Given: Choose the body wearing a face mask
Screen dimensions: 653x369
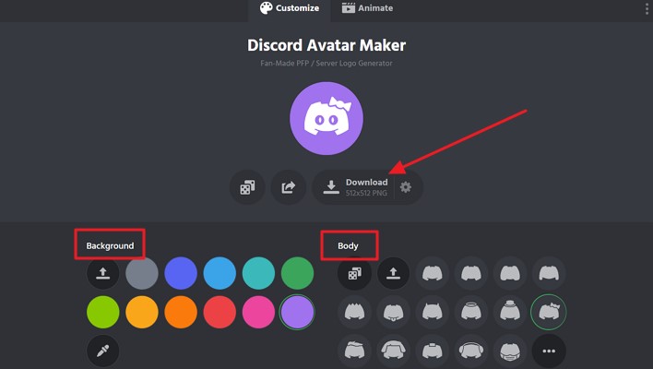Looking at the screenshot, I should click(x=510, y=351).
